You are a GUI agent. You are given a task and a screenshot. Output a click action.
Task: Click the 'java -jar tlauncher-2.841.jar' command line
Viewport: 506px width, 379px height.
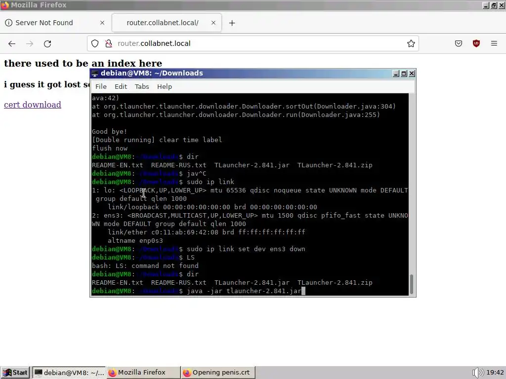pyautogui.click(x=244, y=291)
